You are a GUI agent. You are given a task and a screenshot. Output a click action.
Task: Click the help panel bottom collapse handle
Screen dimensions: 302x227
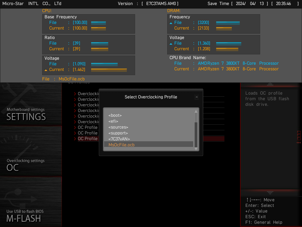coord(270,192)
